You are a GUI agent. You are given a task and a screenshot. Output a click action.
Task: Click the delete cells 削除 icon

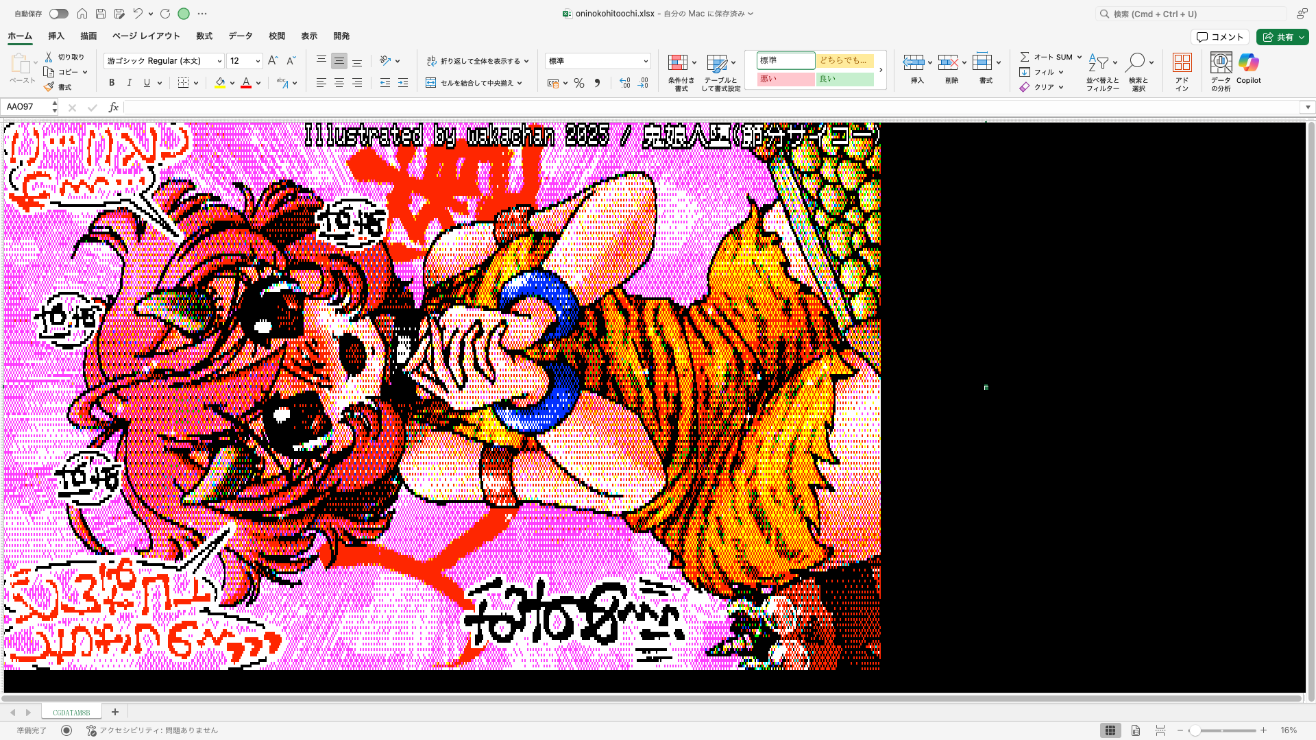pyautogui.click(x=948, y=62)
